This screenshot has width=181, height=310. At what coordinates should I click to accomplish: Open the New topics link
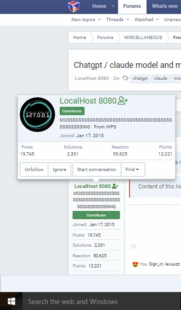point(83,20)
